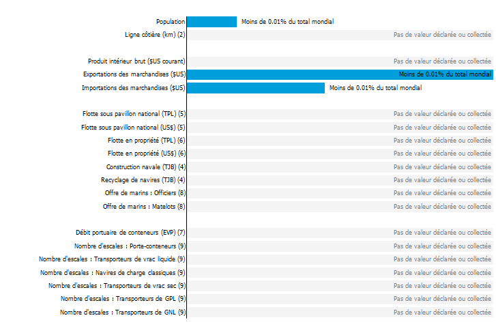Click the Importations des marchandises blue bar
Image resolution: width=496 pixels, height=335 pixels.
point(256,88)
